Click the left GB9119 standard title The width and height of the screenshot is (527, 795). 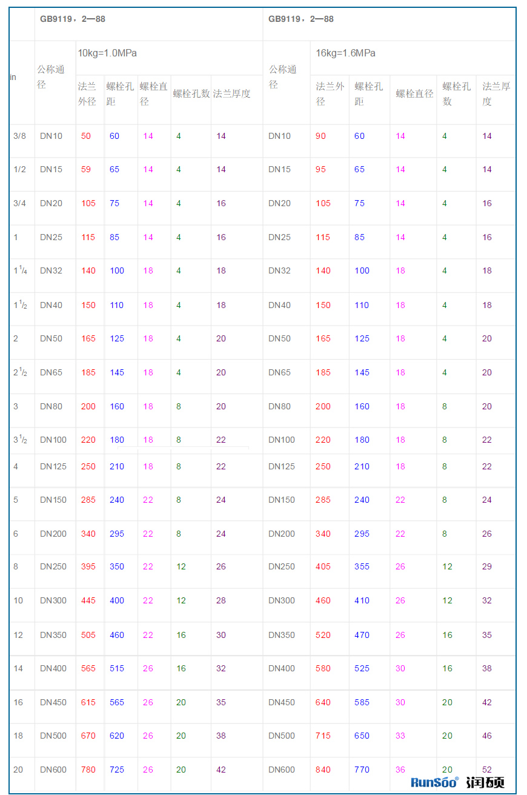(x=73, y=19)
